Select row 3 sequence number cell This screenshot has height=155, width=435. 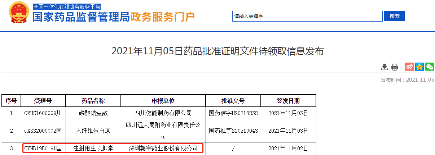click(11, 148)
